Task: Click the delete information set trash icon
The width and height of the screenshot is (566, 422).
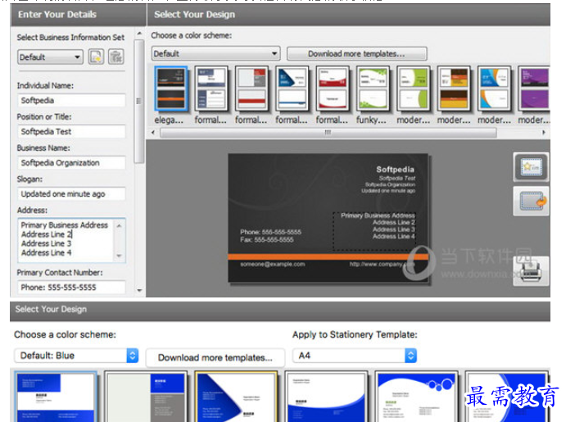Action: (115, 57)
